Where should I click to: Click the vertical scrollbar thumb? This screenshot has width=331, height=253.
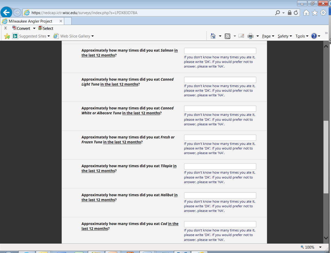point(326,157)
